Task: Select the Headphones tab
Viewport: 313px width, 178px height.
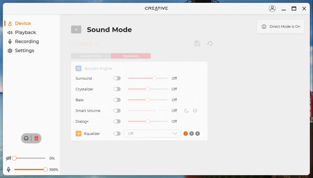Action: (91, 56)
